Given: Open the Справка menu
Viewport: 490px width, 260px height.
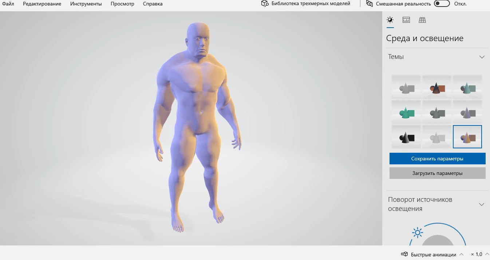Looking at the screenshot, I should (x=153, y=4).
